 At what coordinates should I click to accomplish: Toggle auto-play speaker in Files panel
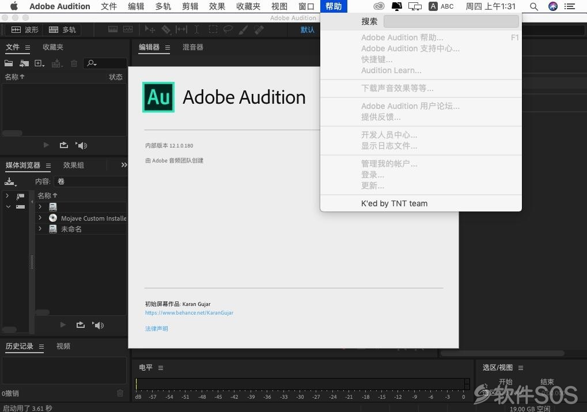pos(81,145)
